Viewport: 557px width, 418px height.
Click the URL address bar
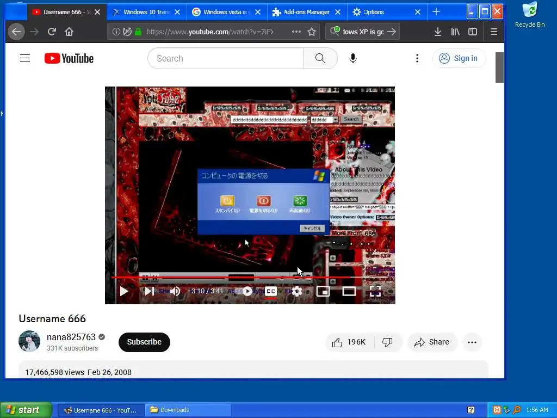coord(209,32)
